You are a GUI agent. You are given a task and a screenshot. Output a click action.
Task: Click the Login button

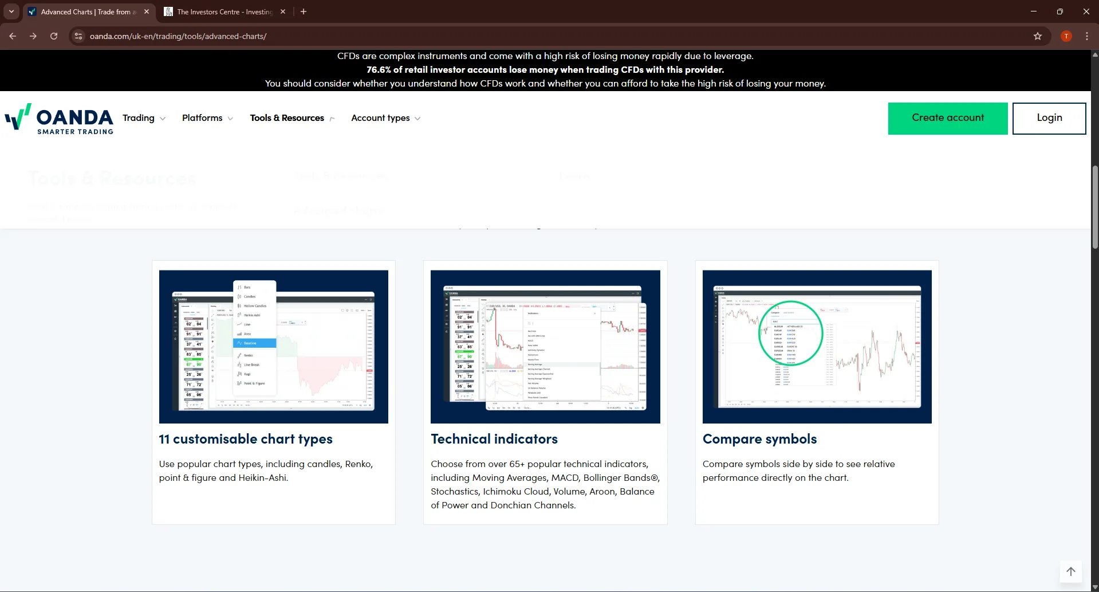(1049, 119)
